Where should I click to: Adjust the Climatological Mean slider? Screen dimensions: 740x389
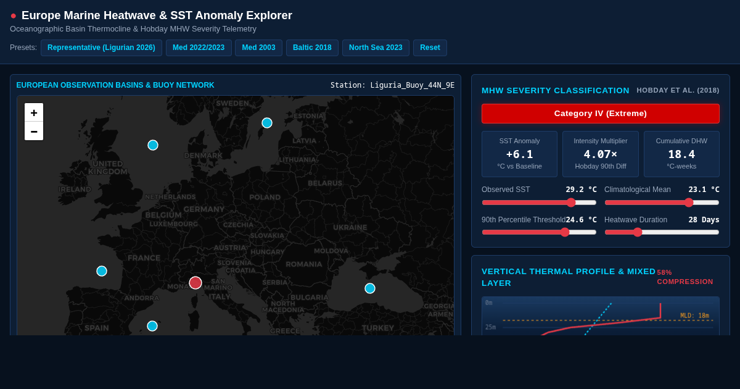[x=662, y=203]
